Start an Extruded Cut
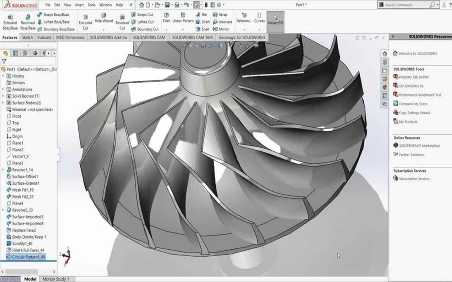Screen dimensions: 452x282 pyautogui.click(x=85, y=22)
